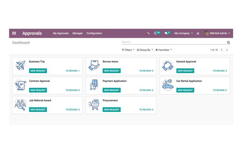The image size is (245, 162).
Task: Create new request for Payment Application
Action: pos(111,90)
